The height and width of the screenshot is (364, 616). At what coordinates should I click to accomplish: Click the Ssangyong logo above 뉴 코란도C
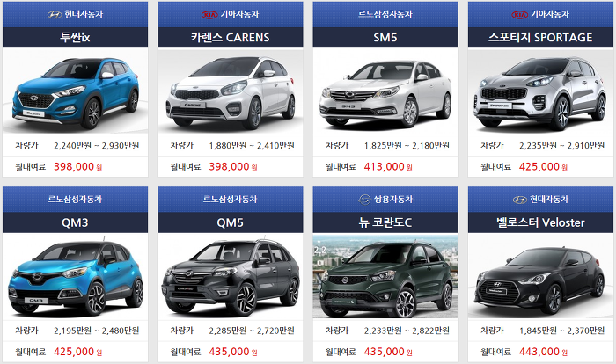tap(364, 200)
